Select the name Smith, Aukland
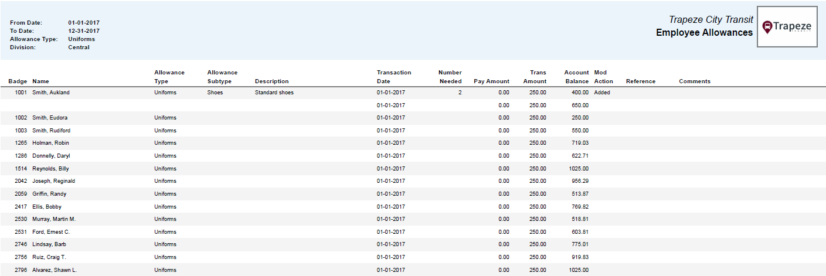 (51, 93)
